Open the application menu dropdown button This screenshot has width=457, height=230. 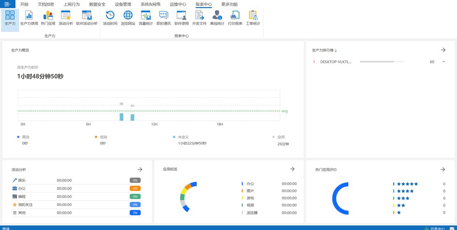coord(7,4)
